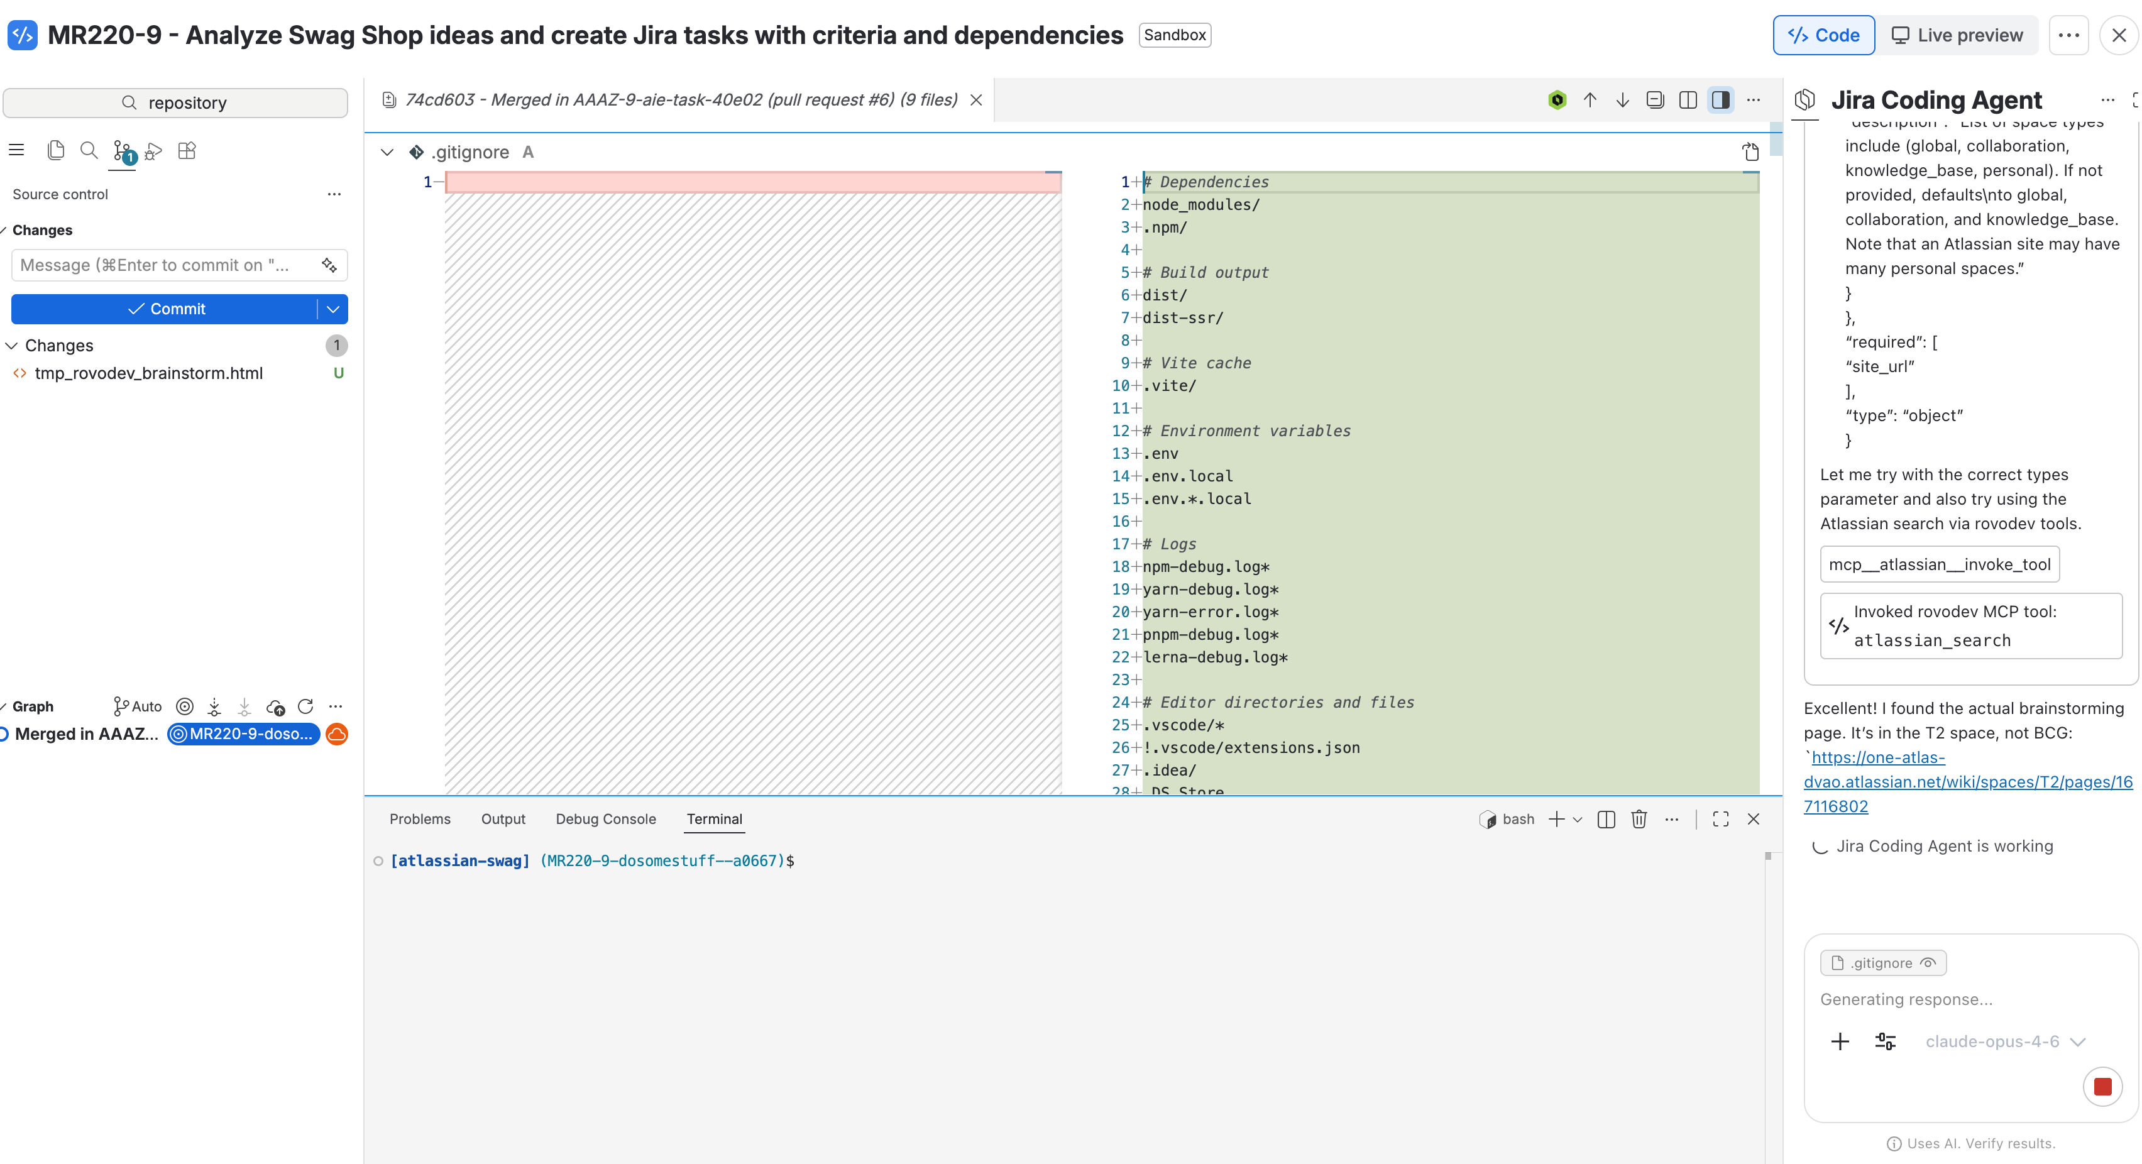Maximize the terminal panel size

[1720, 820]
